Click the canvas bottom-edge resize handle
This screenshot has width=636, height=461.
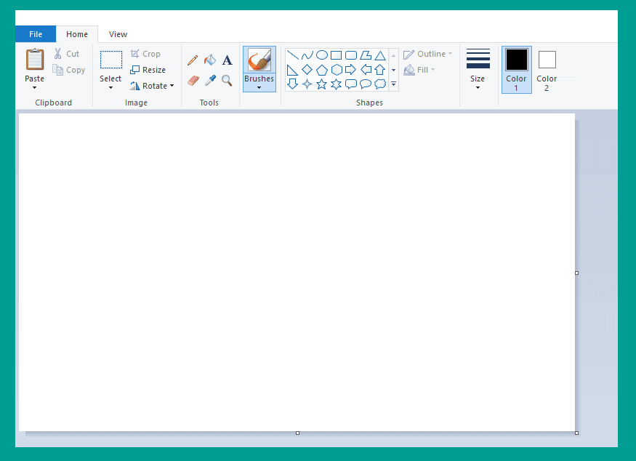click(298, 433)
